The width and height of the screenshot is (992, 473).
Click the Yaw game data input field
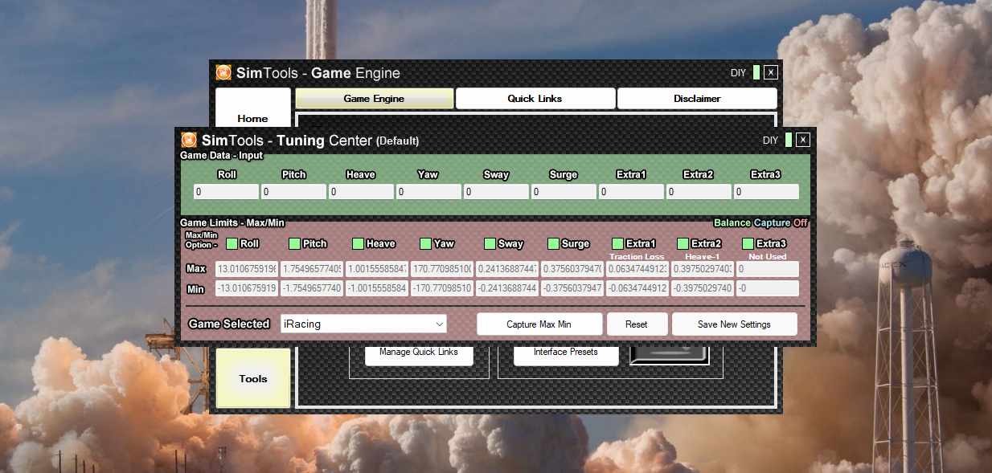coord(429,193)
